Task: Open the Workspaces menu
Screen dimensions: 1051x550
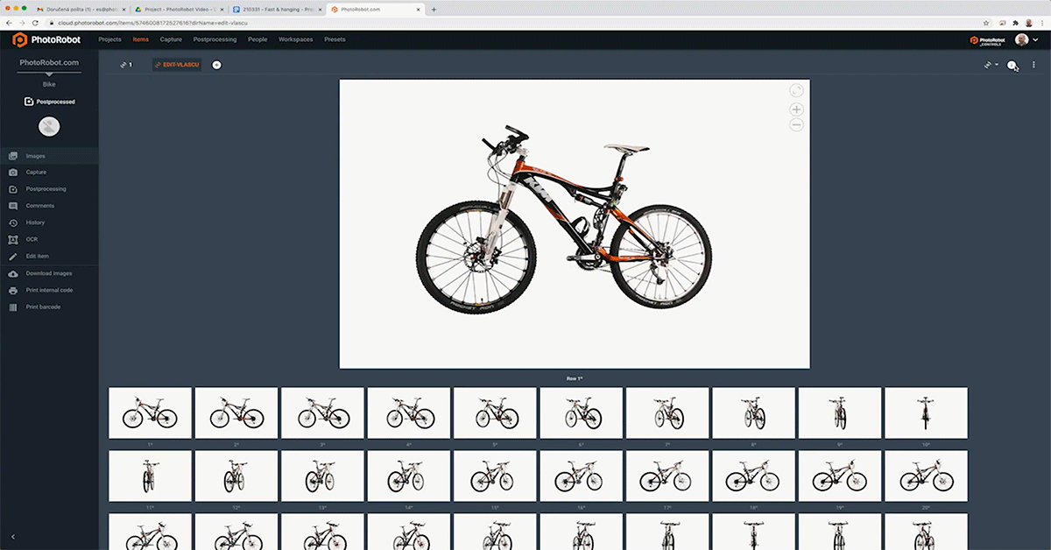Action: [295, 39]
